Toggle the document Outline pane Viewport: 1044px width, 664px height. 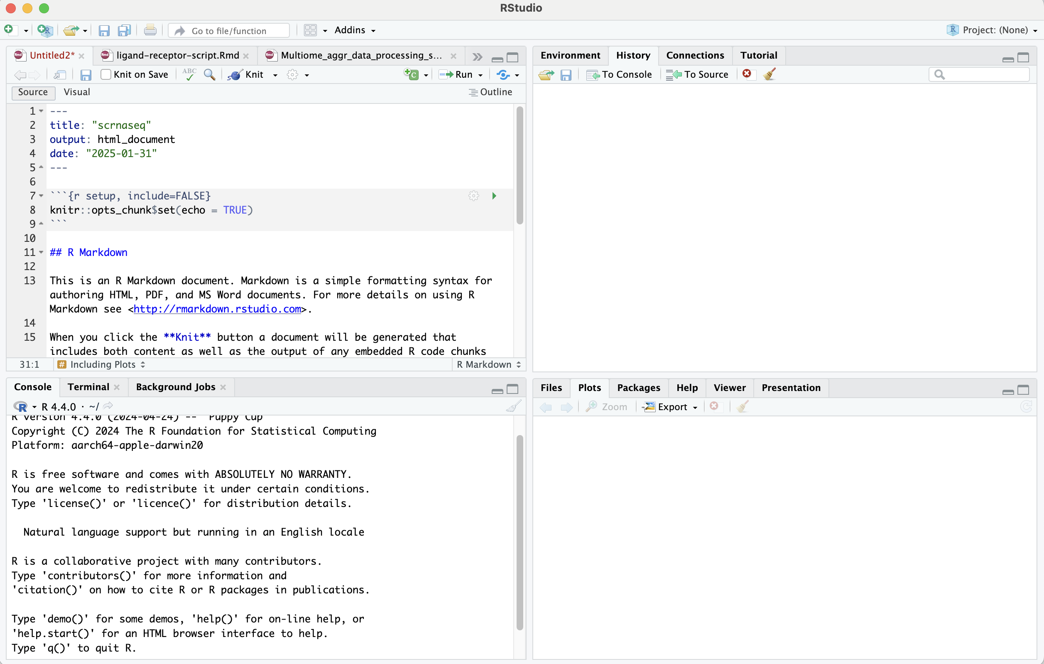[x=490, y=92]
